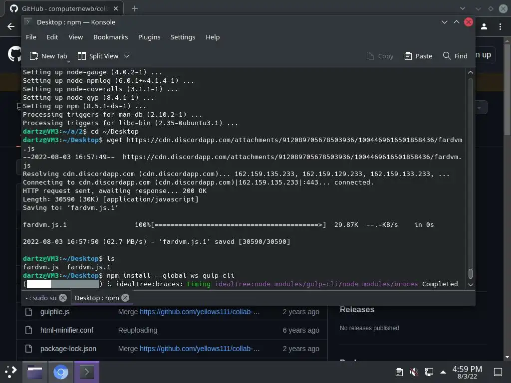Click the show desktop button
The width and height of the screenshot is (511, 383).
pyautogui.click(x=498, y=372)
